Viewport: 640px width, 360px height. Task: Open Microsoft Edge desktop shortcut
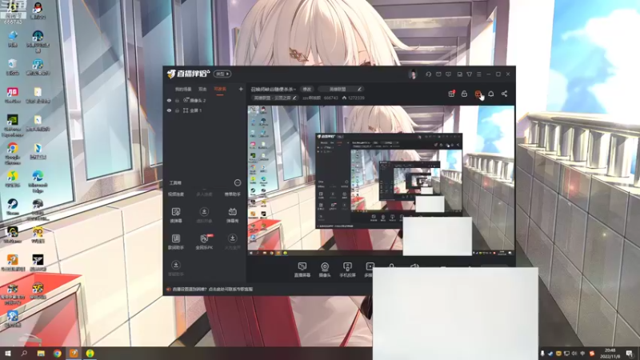coord(38,182)
